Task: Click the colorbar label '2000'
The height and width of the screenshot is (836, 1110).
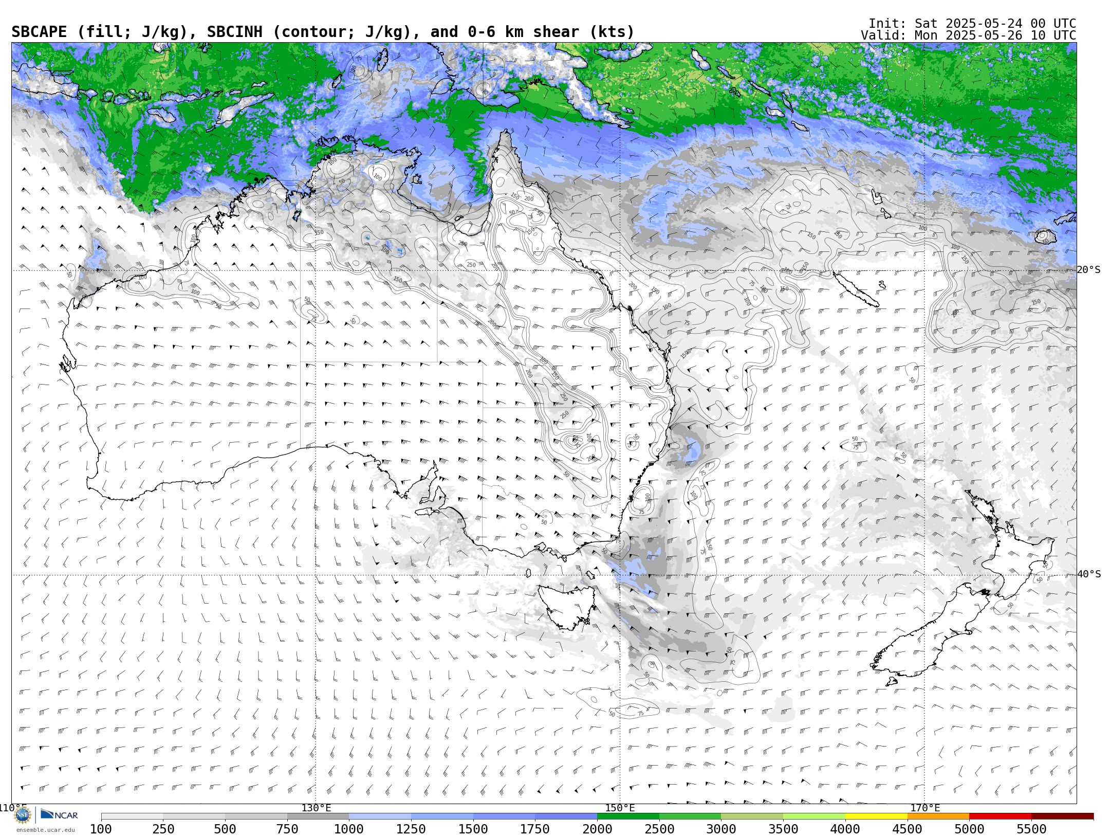Action: pos(597,829)
